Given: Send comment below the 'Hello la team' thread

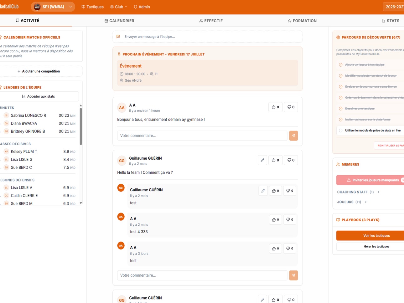Looking at the screenshot, I should pos(293,275).
